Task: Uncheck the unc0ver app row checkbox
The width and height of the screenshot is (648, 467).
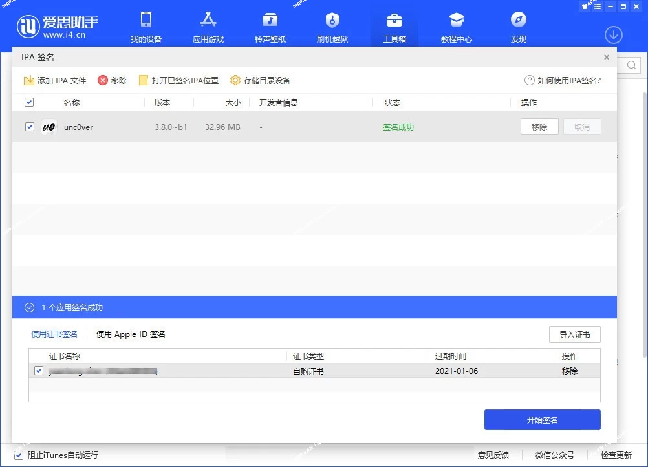Action: [29, 127]
